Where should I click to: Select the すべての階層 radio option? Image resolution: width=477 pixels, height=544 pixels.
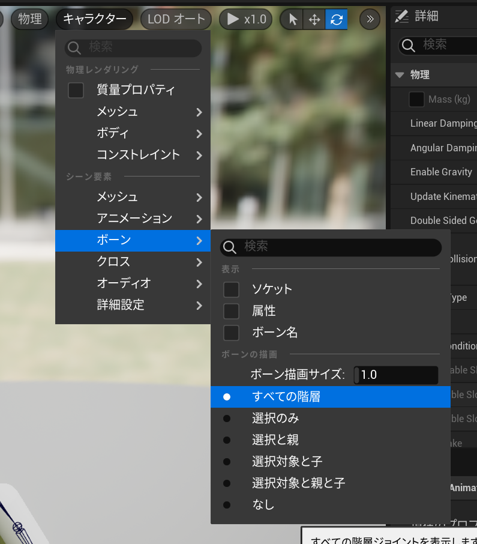point(331,396)
